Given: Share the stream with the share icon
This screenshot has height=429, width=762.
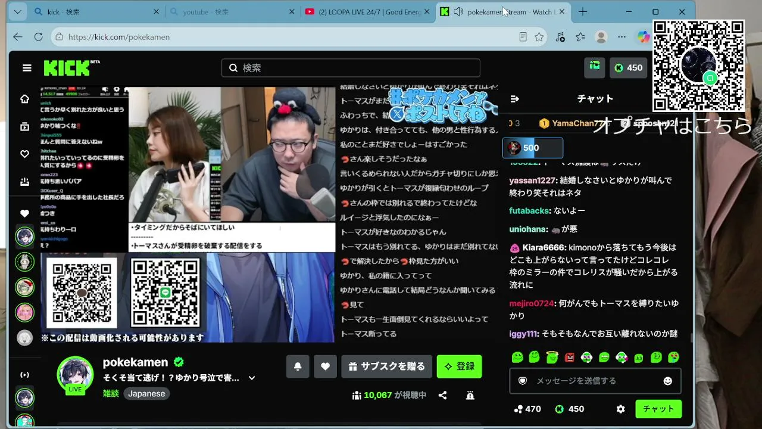Looking at the screenshot, I should point(442,395).
